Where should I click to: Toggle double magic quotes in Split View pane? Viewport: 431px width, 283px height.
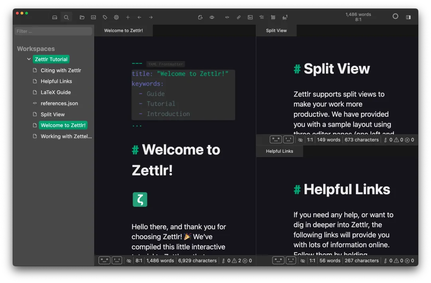click(x=276, y=140)
